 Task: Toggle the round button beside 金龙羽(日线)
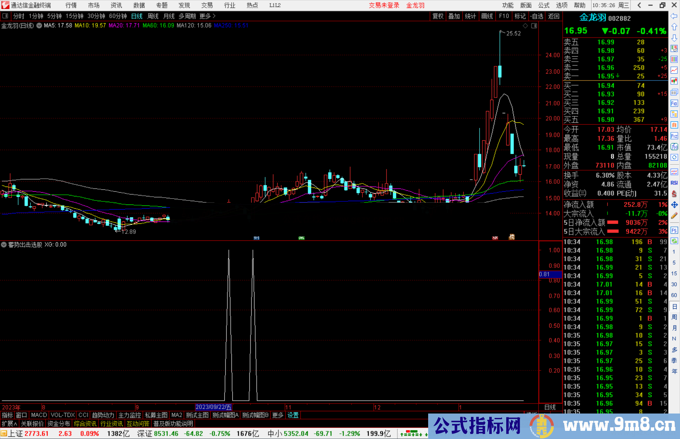pos(39,26)
